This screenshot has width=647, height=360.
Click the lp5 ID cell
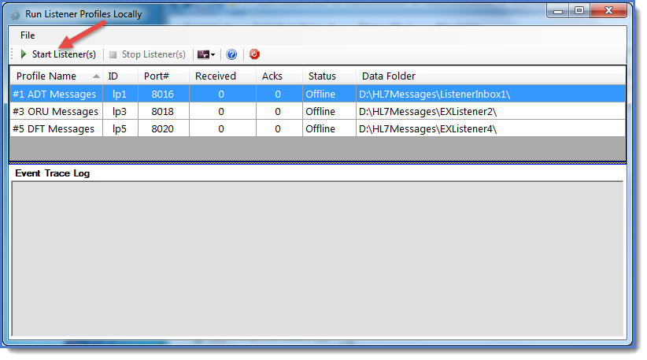pos(120,129)
